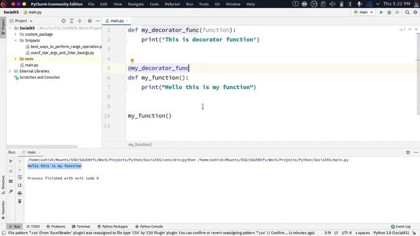Click the 4 spaces indent status entry
This screenshot has width=420, height=236.
[x=362, y=233]
